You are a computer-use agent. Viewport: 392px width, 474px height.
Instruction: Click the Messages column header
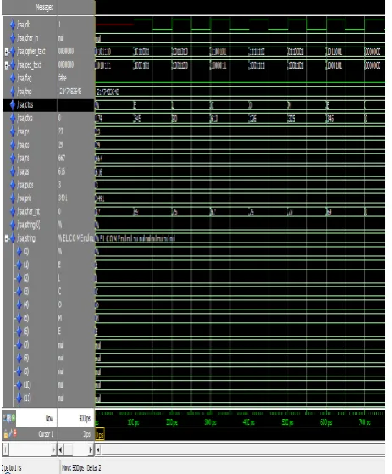point(44,8)
